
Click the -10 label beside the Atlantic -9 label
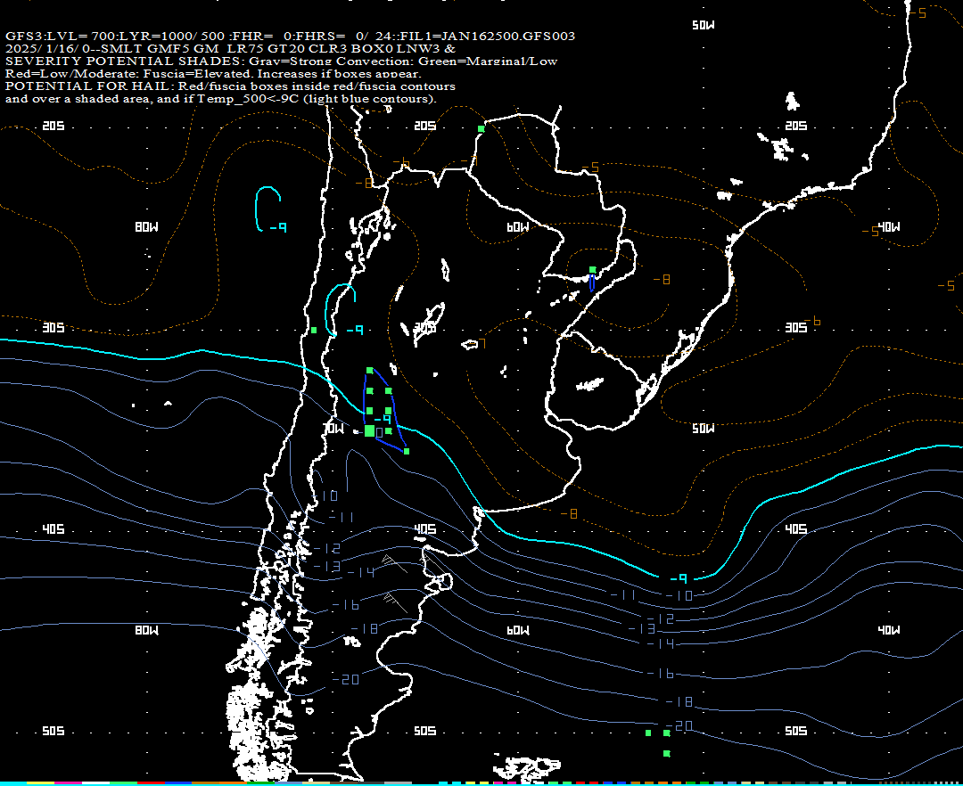679,595
